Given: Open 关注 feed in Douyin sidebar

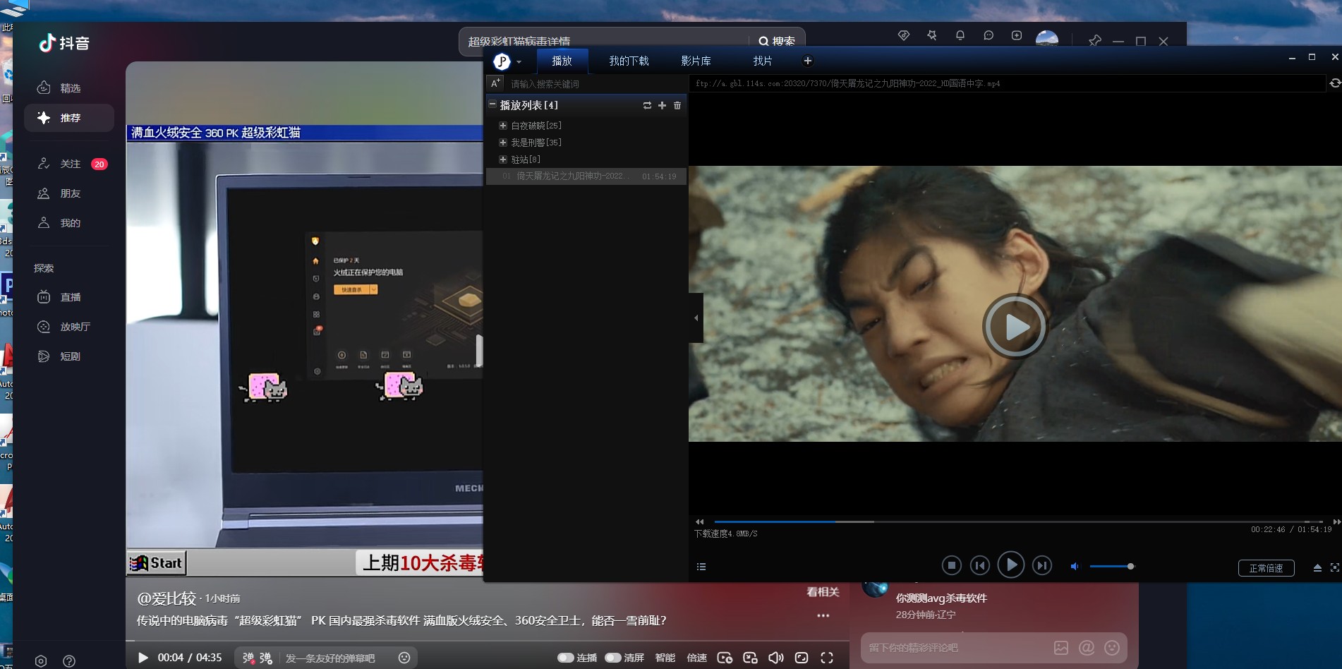Looking at the screenshot, I should tap(69, 164).
